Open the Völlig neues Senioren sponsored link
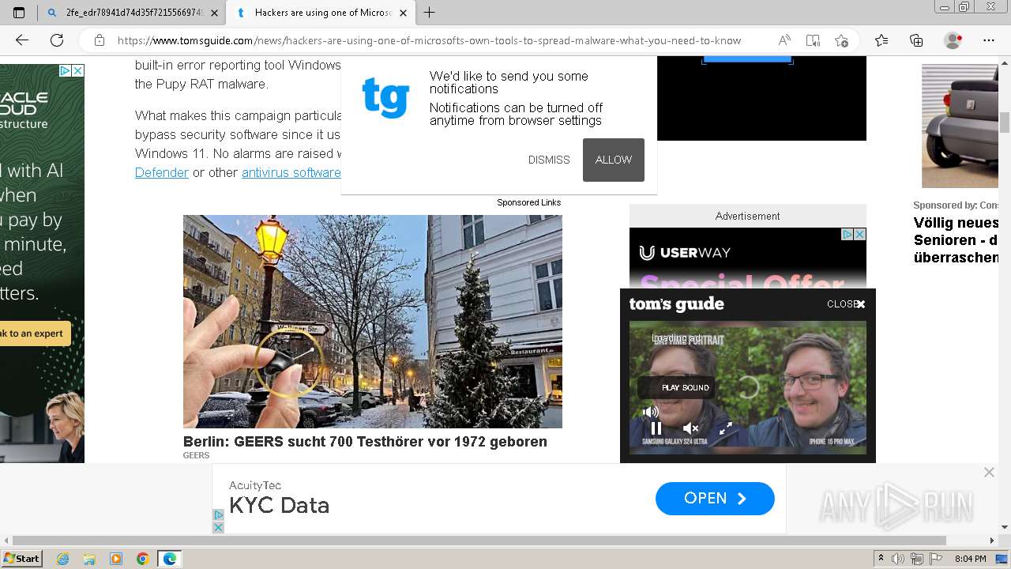1011x569 pixels. (x=957, y=240)
